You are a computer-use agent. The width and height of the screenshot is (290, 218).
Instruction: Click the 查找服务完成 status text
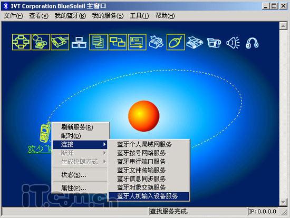[169, 211]
